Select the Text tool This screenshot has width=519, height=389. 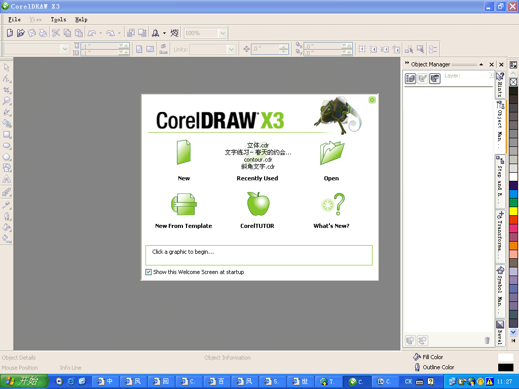(x=7, y=179)
